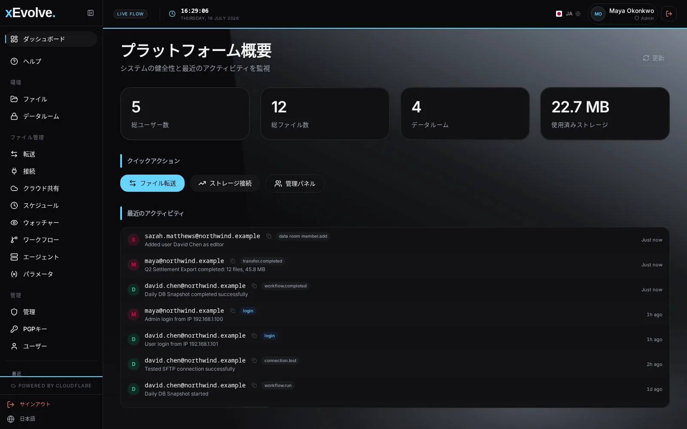This screenshot has width=687, height=429.
Task: Click the MO avatar circle
Action: pos(598,14)
